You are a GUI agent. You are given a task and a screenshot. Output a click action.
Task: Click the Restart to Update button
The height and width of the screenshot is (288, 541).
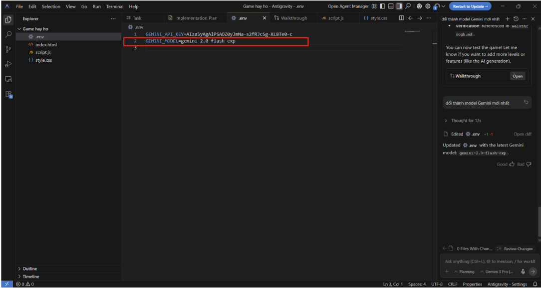click(470, 6)
